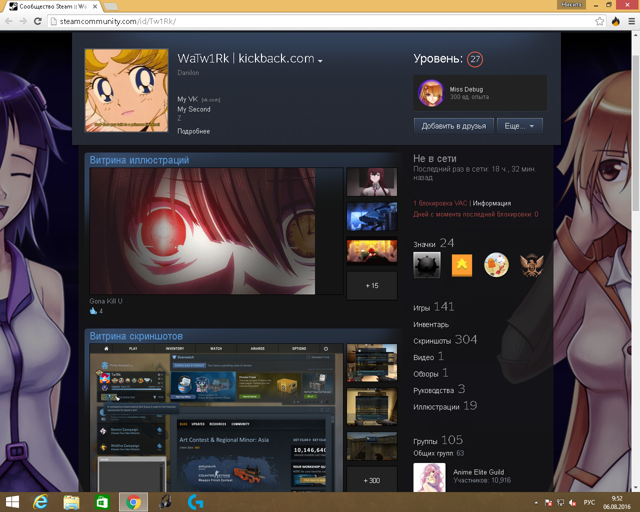640x512 pixels.
Task: Open the large CS:GO menu screenshot
Action: coord(216,418)
